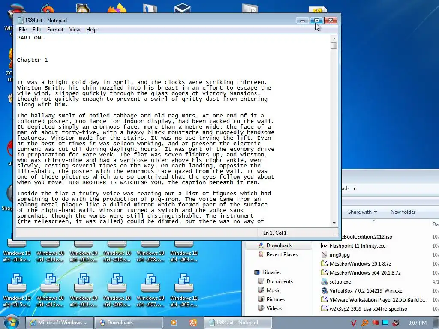
Task: Select Windows 10 x64-s016 desktop icon
Action: [x=17, y=252]
